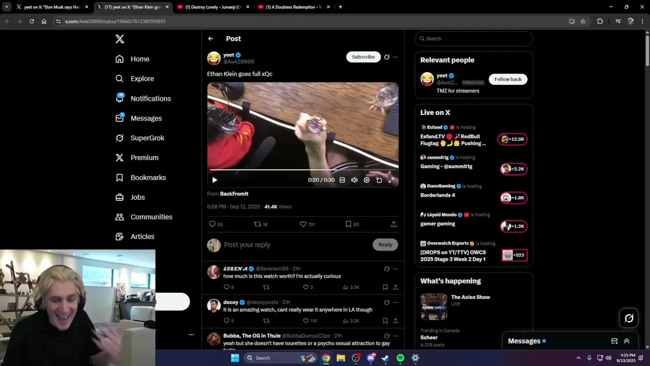Image resolution: width=650 pixels, height=366 pixels.
Task: Play the video in the post
Action: point(215,180)
